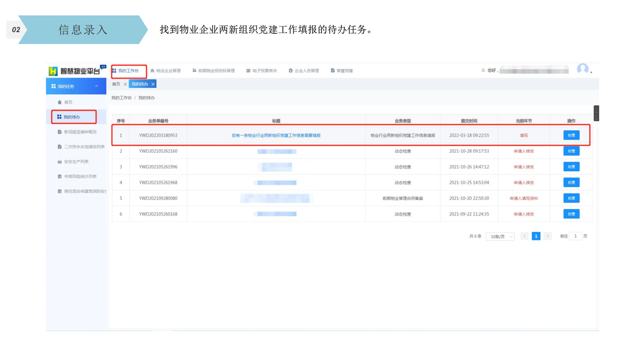
Task: Open the 物业企业管理 menu
Action: pos(166,70)
